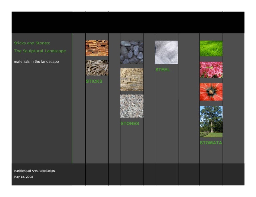Click the STICKS label
The height and width of the screenshot is (197, 256).
point(94,81)
